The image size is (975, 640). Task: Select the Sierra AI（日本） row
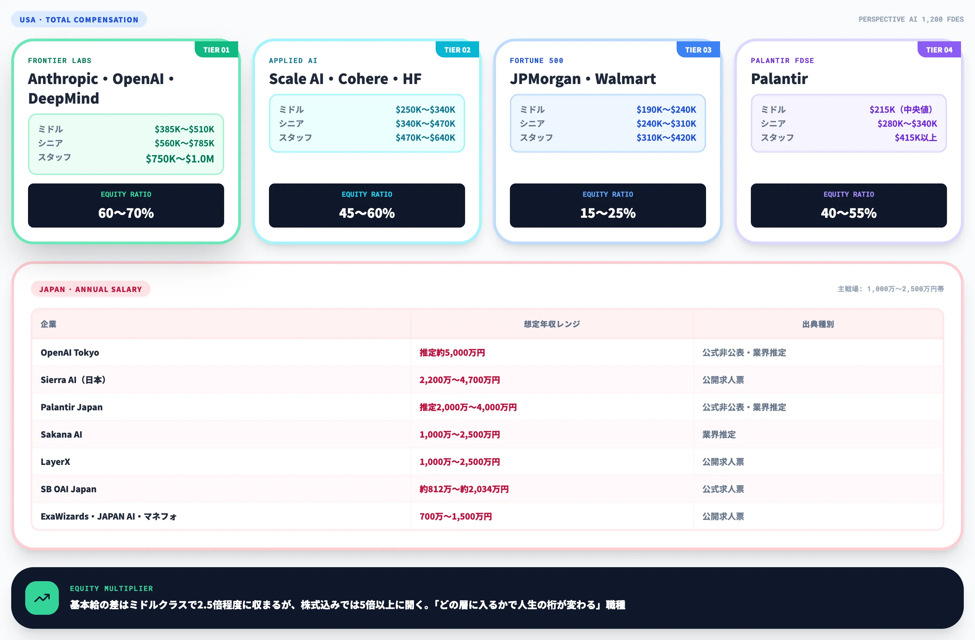pos(488,380)
